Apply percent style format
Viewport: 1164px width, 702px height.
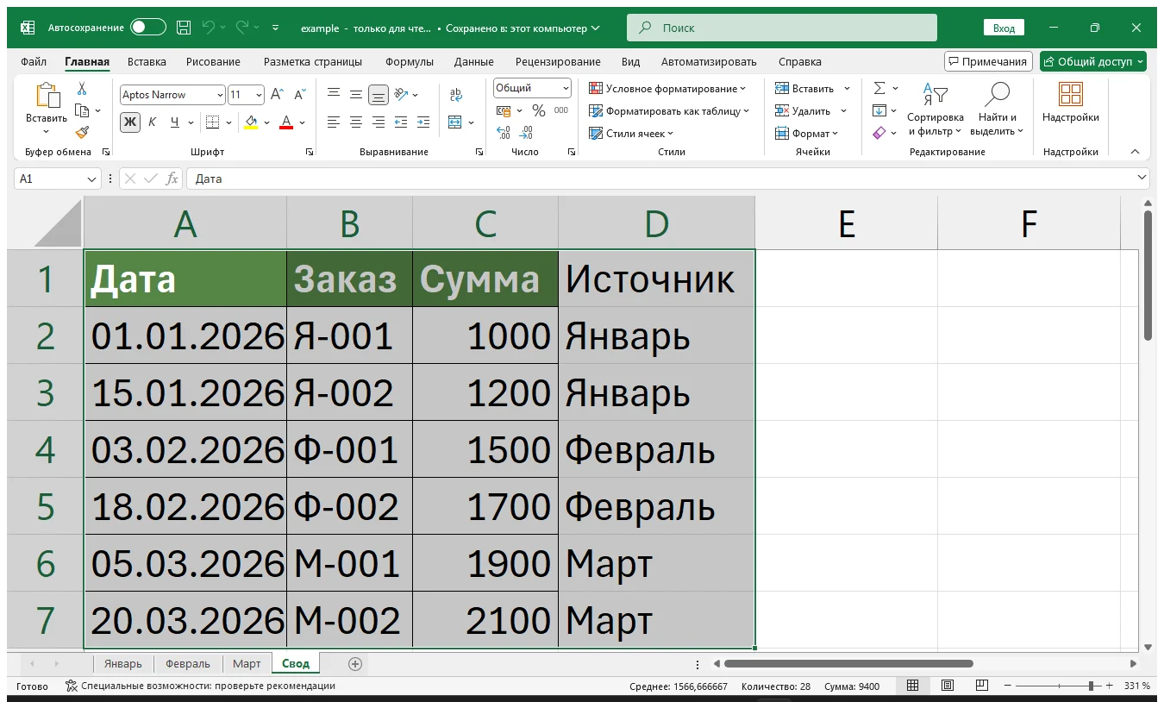click(539, 110)
